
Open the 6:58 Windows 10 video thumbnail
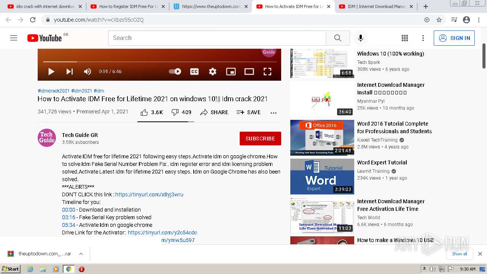[322, 63]
